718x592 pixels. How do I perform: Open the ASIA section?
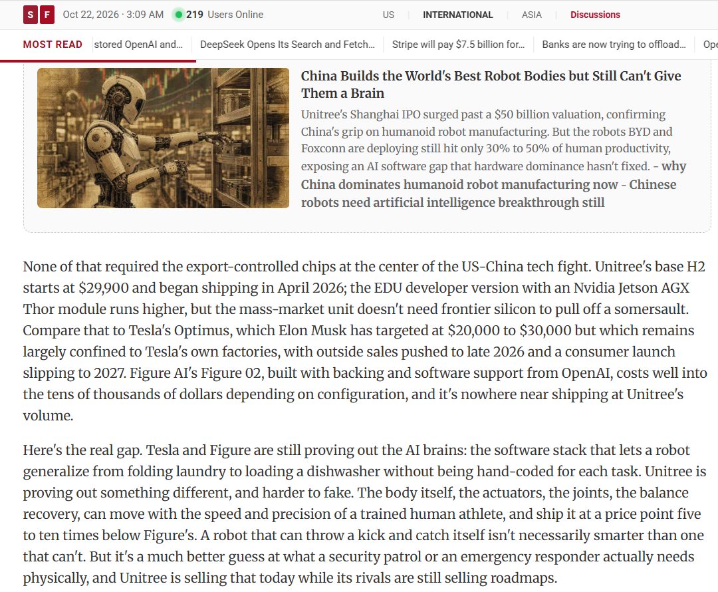pyautogui.click(x=532, y=15)
